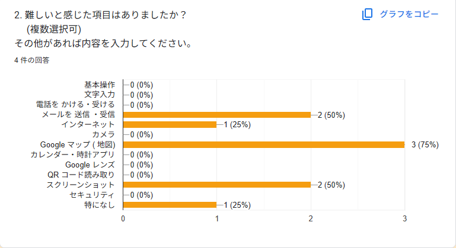Select the スクリーンショット orange bar

216,185
